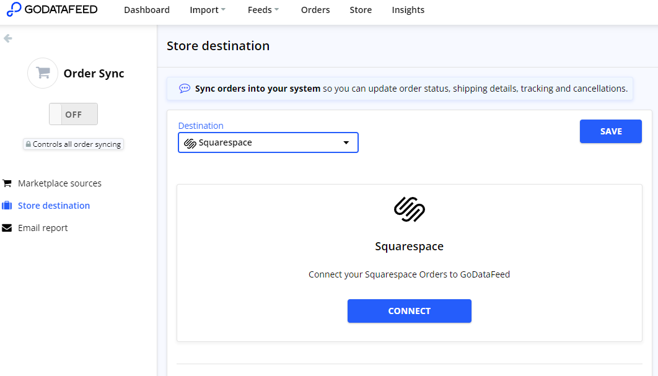Viewport: 658px width, 376px height.
Task: Go to the Orders page
Action: pyautogui.click(x=315, y=10)
